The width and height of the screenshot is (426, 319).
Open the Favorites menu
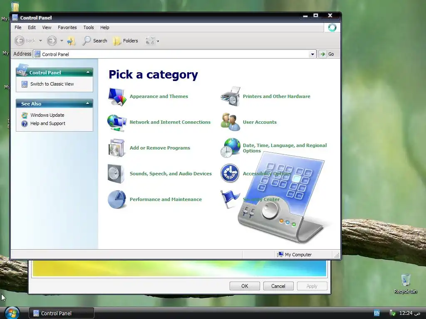point(67,27)
